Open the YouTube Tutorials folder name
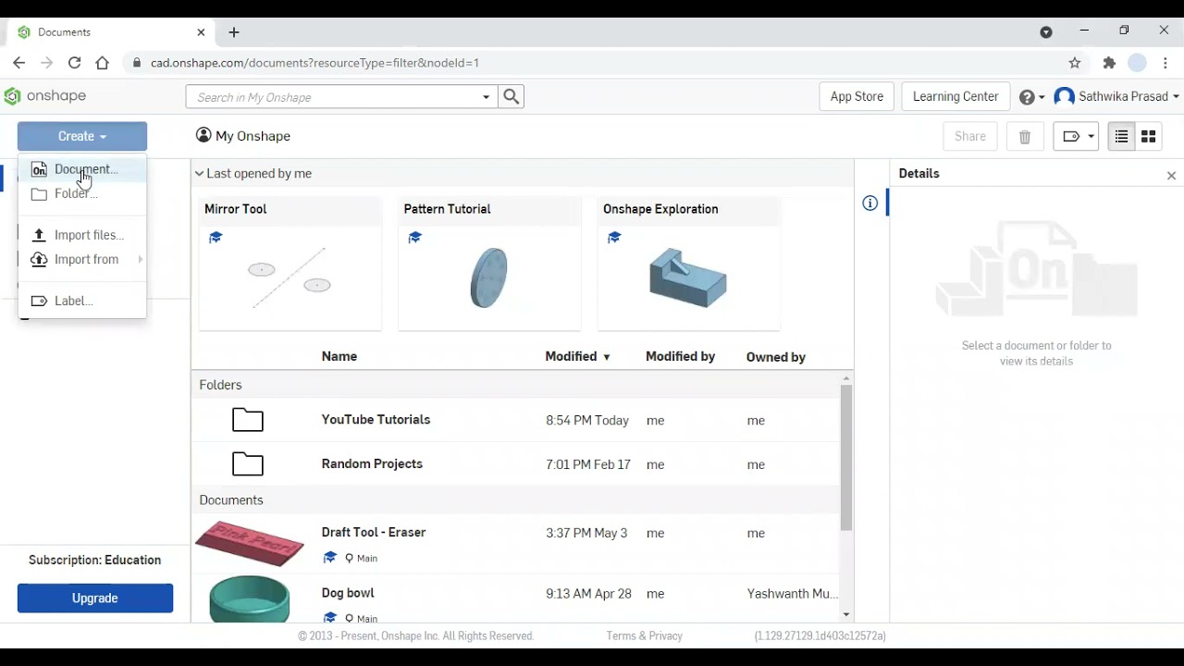The height and width of the screenshot is (666, 1184). point(376,420)
